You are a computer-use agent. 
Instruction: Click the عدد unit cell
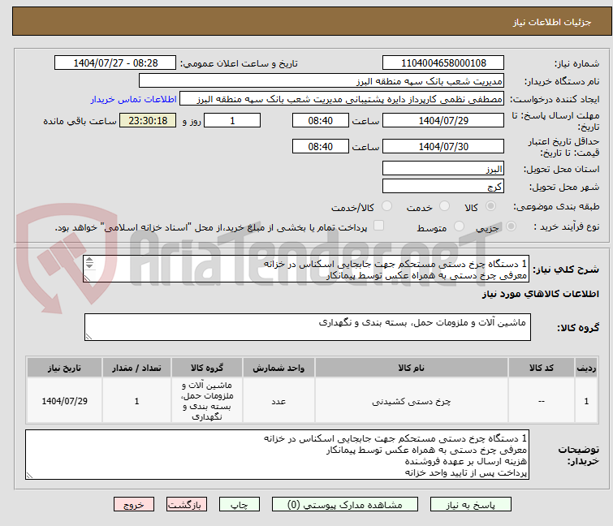coord(278,401)
